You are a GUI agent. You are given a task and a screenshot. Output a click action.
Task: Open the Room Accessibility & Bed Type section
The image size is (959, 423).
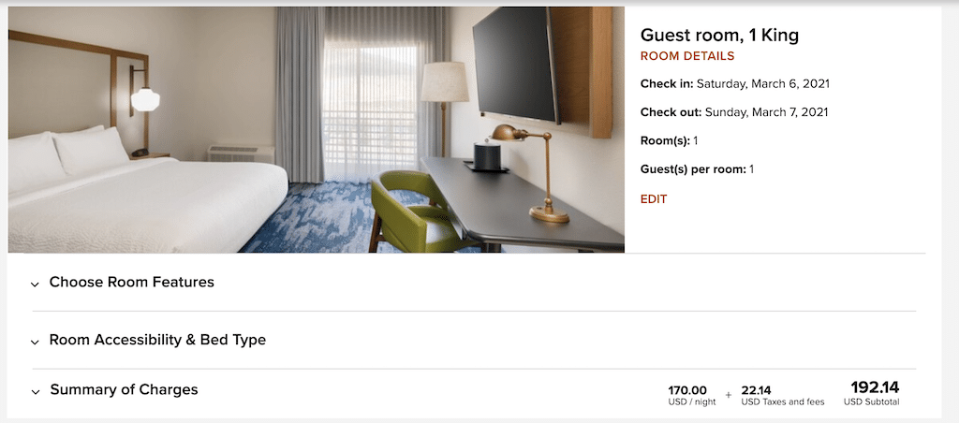(157, 340)
